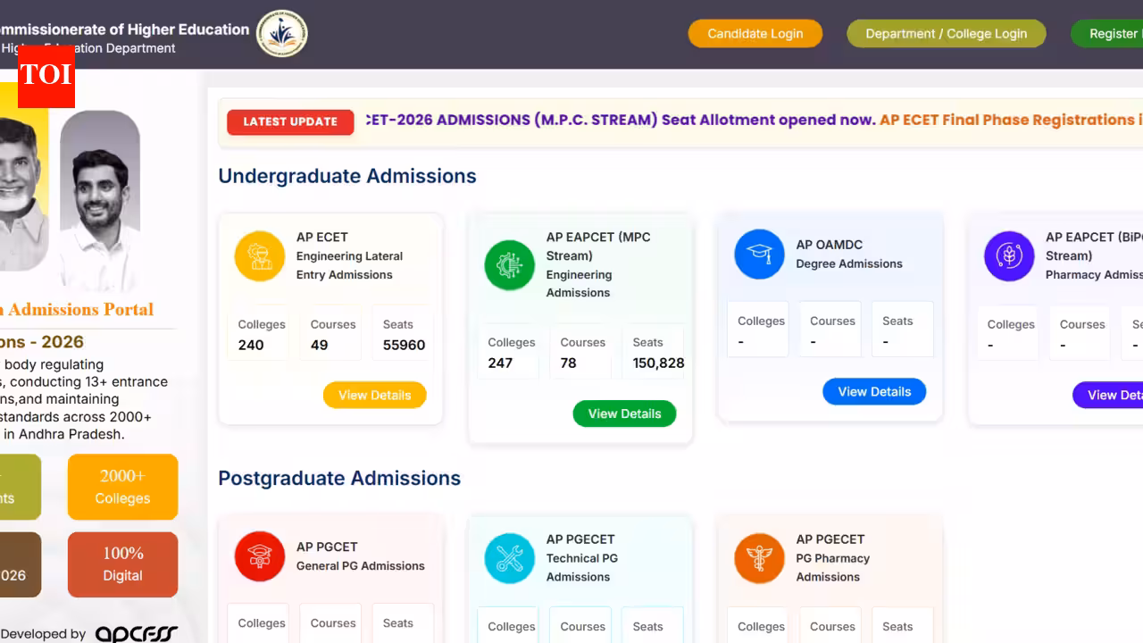1143x643 pixels.
Task: Click the 100% Digital red tile
Action: [x=123, y=564]
